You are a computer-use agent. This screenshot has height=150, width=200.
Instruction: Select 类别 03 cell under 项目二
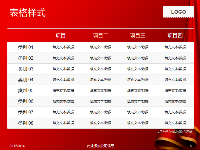click(x=101, y=69)
